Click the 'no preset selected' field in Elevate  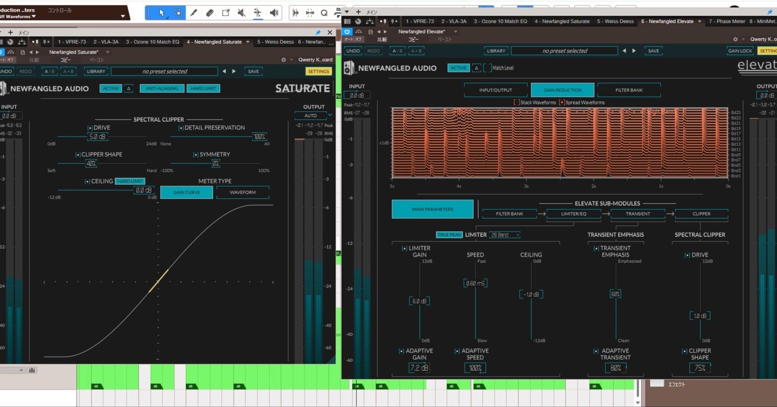pos(565,50)
